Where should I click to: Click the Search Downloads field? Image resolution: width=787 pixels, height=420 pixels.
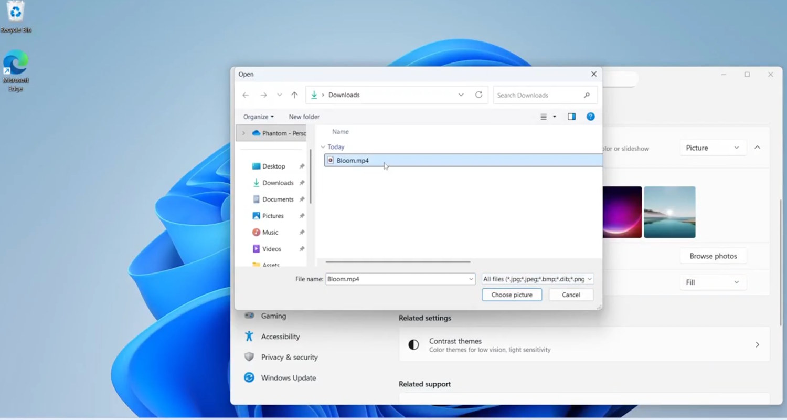pyautogui.click(x=538, y=95)
